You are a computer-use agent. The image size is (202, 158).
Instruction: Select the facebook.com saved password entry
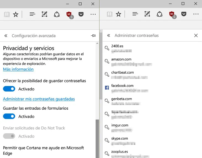tap(152, 88)
